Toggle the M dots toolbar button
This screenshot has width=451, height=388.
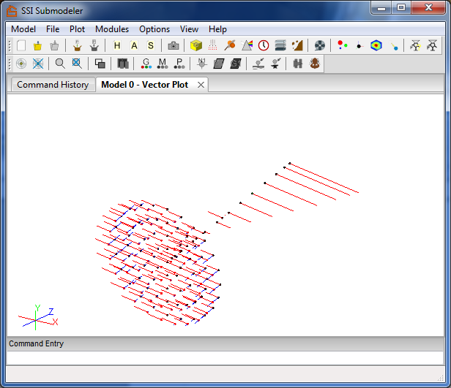pos(163,64)
